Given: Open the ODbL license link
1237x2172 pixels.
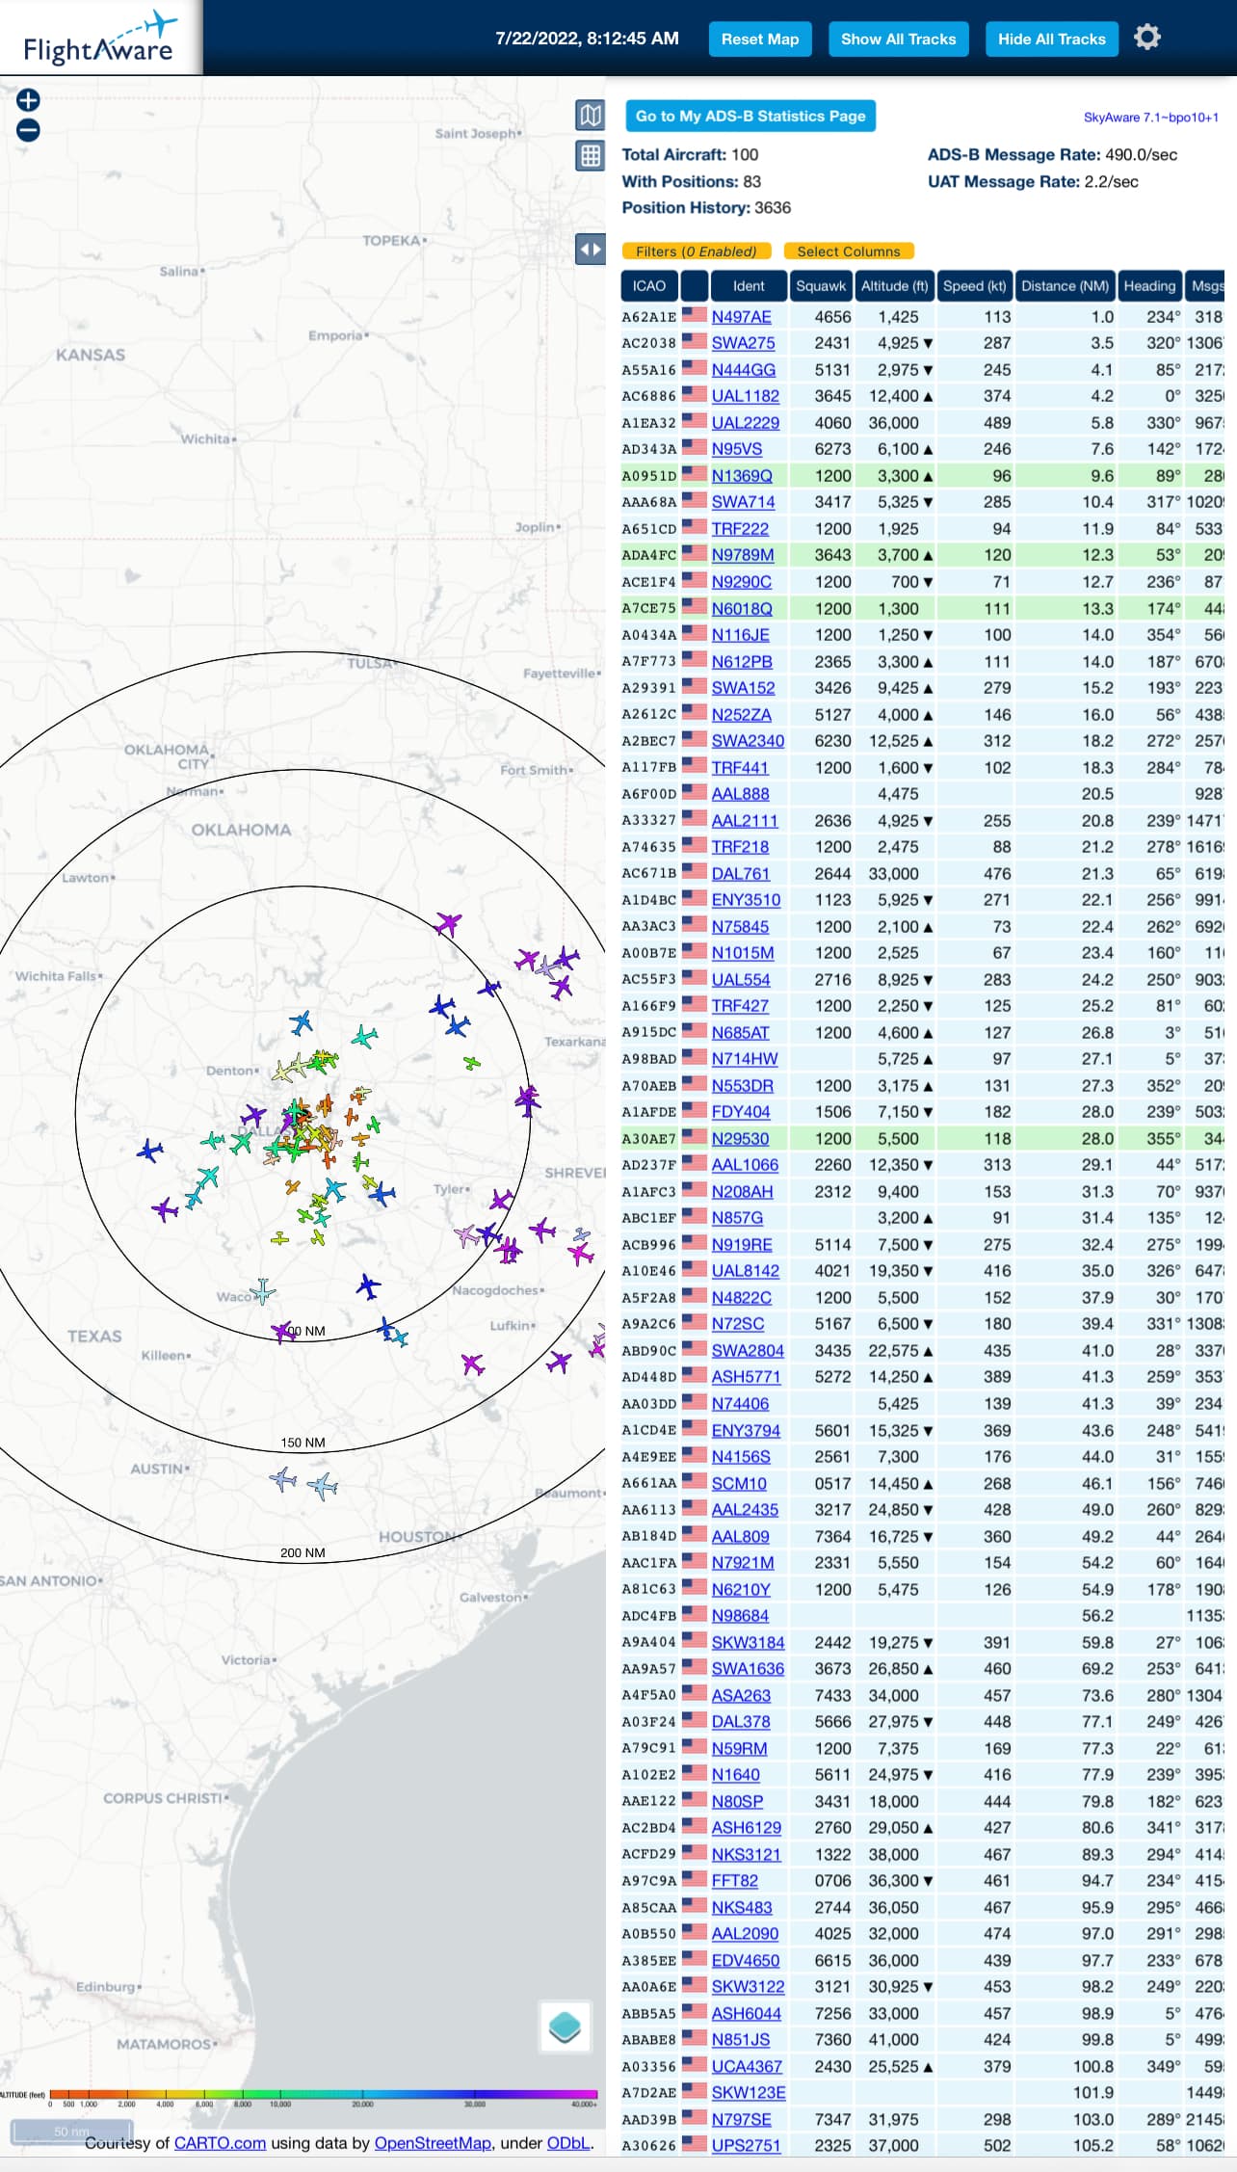Looking at the screenshot, I should (568, 2144).
